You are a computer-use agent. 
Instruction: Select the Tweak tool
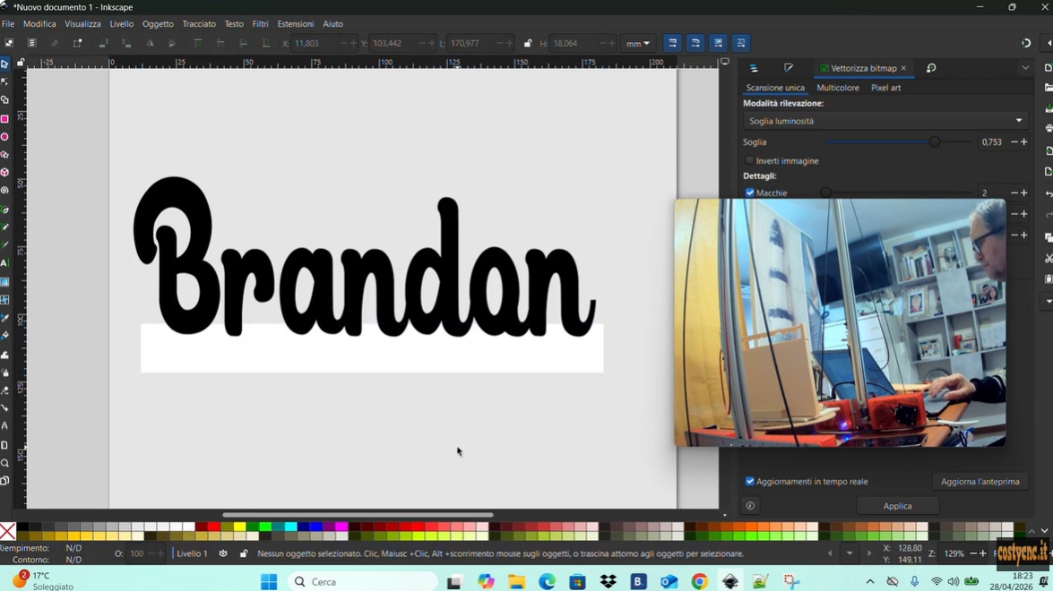(4, 355)
